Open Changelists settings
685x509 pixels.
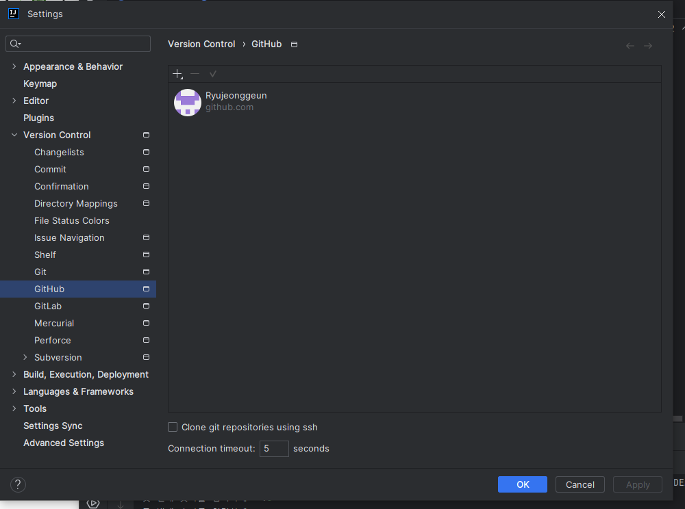coord(59,152)
